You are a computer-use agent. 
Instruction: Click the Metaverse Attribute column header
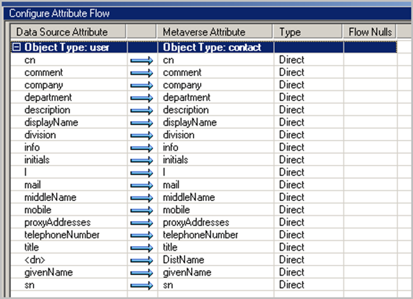[204, 32]
